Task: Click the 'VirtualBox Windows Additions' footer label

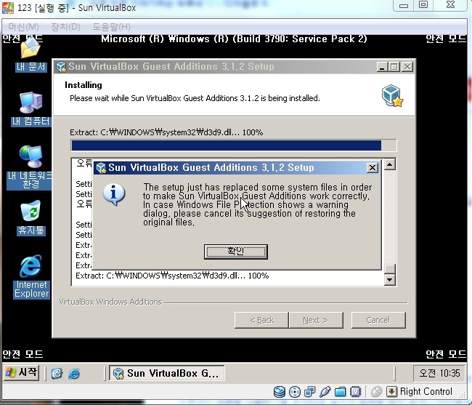Action: tap(110, 302)
